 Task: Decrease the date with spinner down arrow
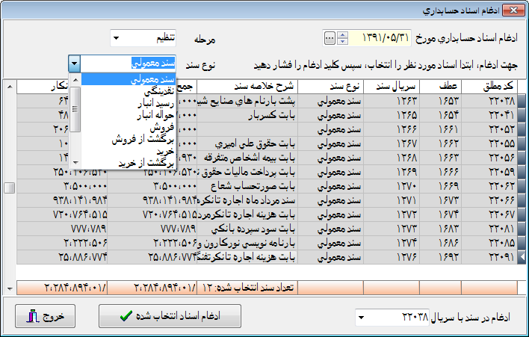tap(342, 41)
